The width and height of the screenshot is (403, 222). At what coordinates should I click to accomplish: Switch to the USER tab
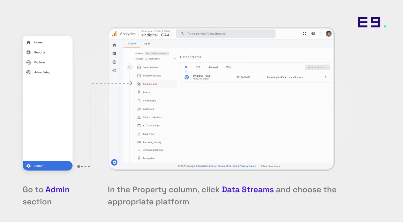pyautogui.click(x=147, y=44)
